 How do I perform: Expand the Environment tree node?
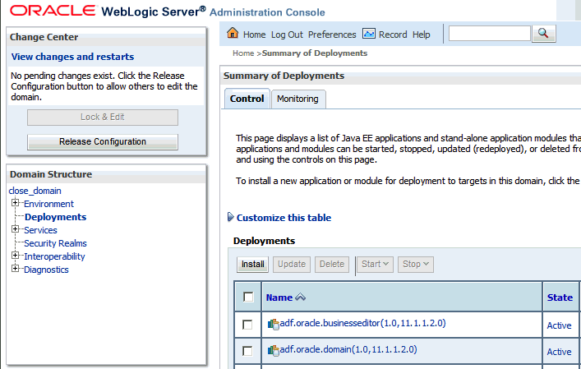tap(16, 203)
